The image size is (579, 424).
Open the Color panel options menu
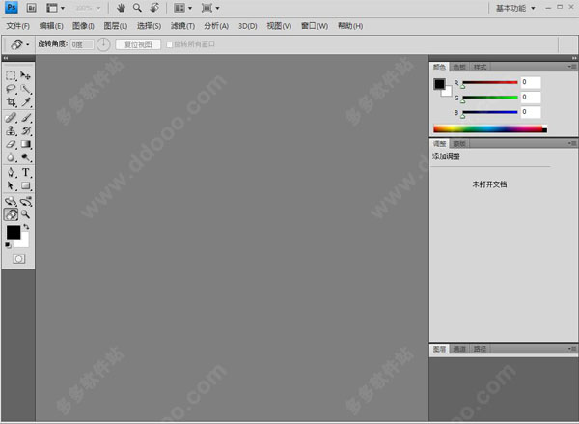572,67
